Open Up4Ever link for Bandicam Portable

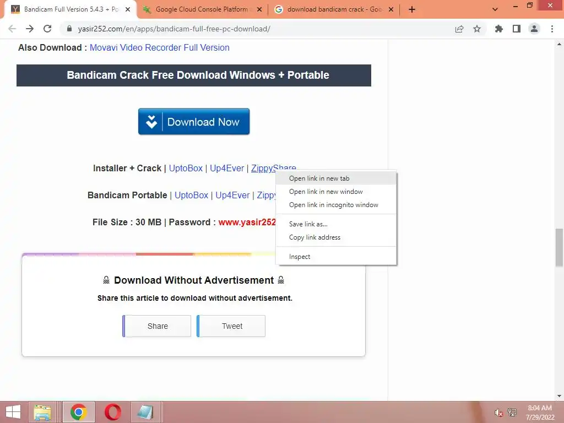(232, 196)
